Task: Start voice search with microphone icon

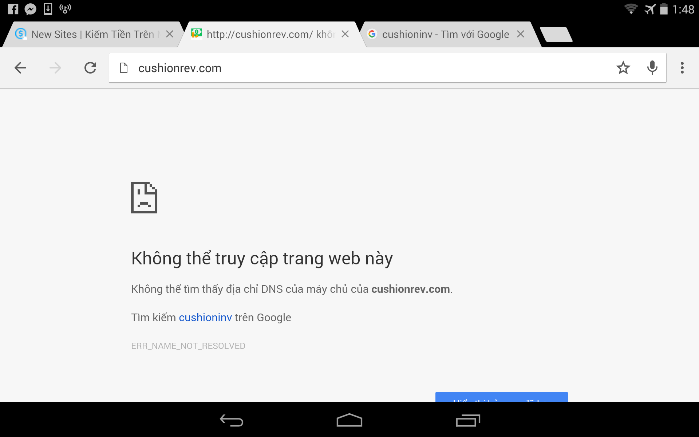Action: click(652, 68)
